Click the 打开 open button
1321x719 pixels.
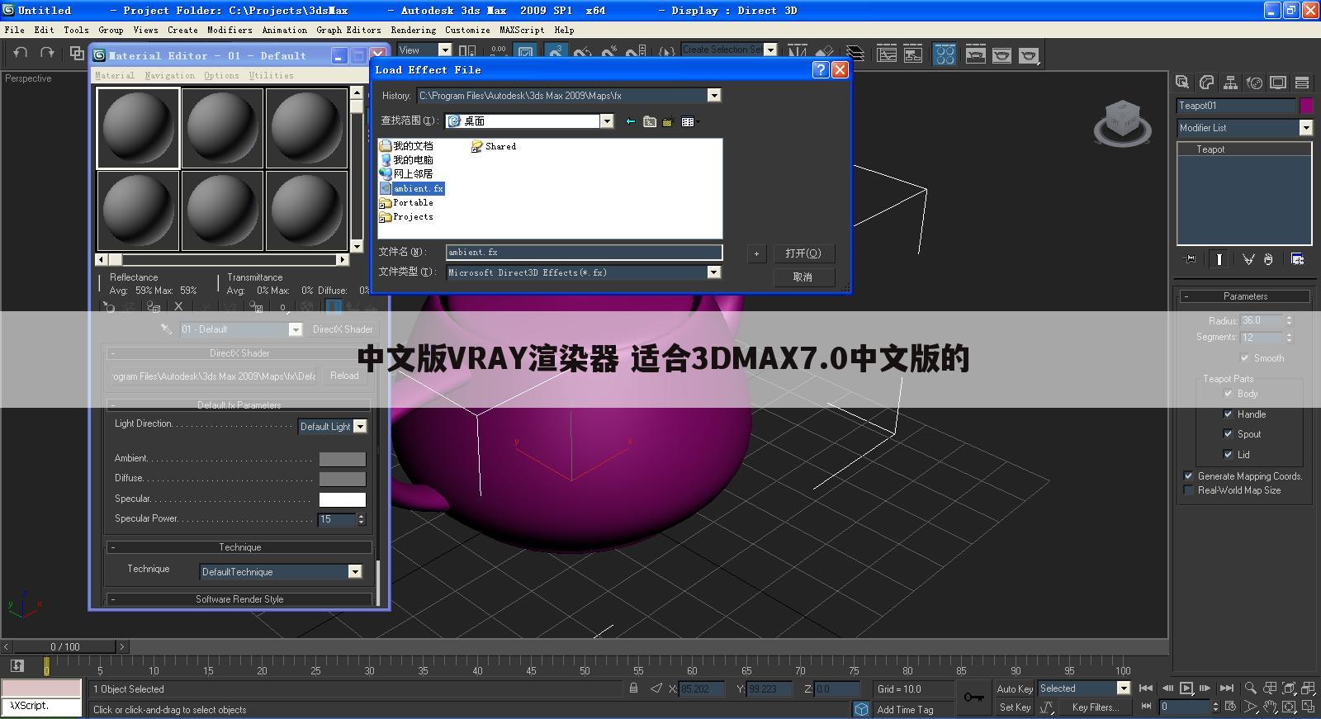803,253
